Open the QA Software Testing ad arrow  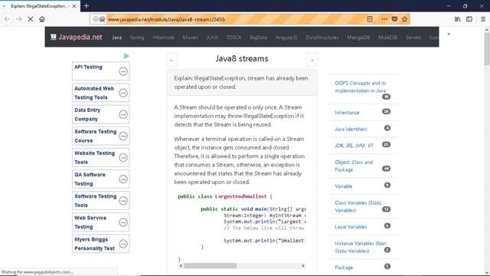tap(123, 179)
